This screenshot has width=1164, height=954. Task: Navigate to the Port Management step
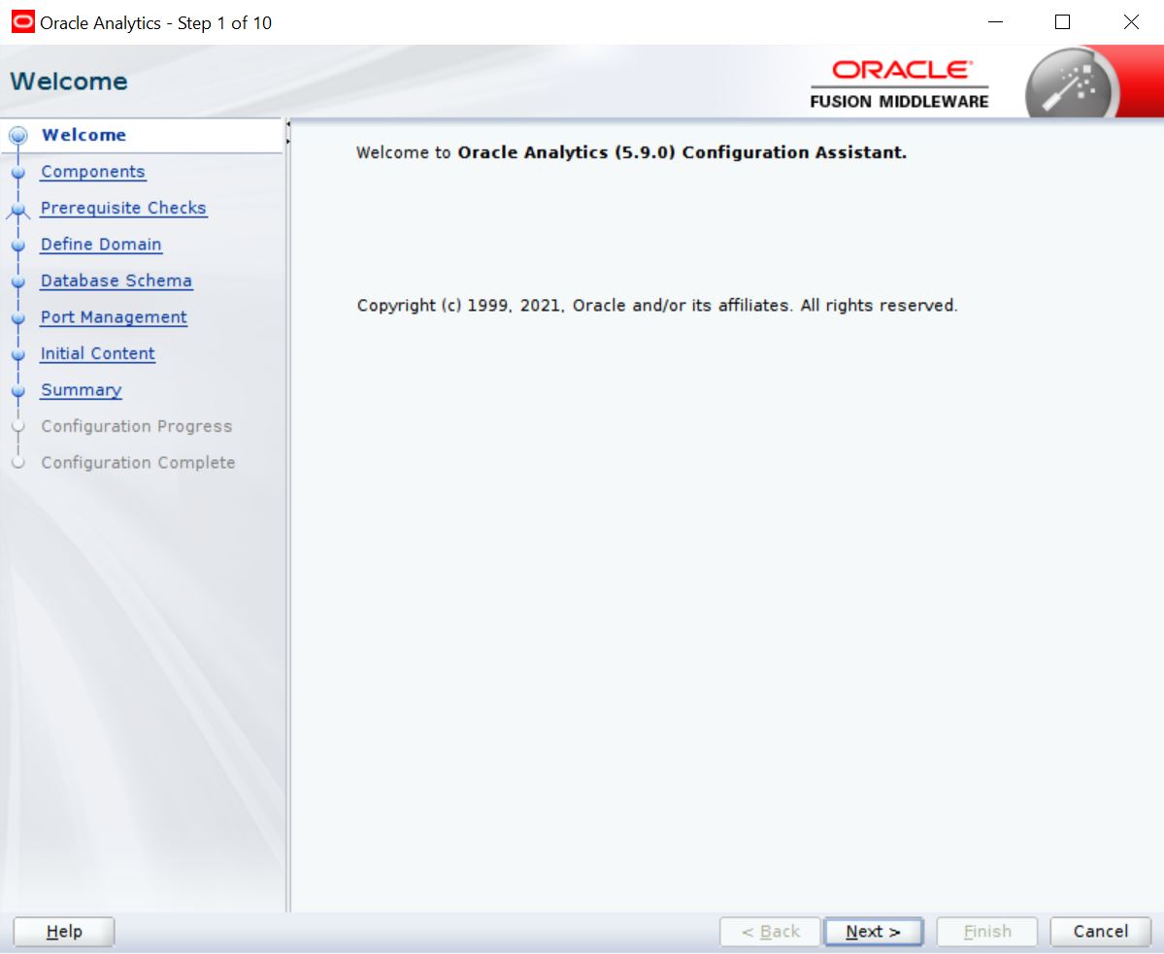[x=114, y=316]
